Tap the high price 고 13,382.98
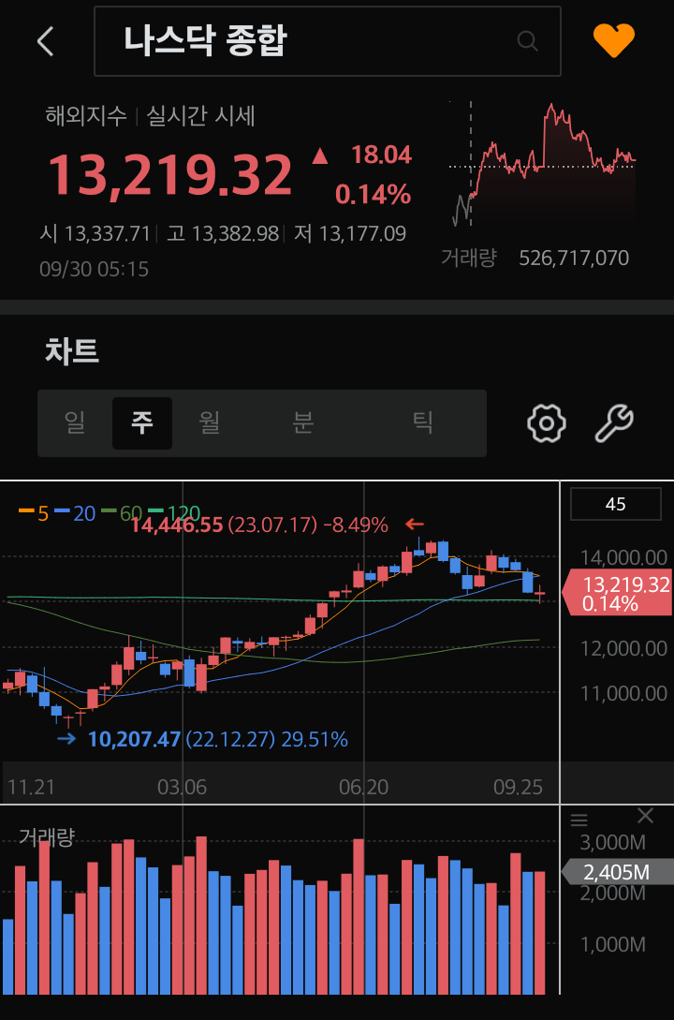Screen dimensions: 674x1020 pos(223,233)
